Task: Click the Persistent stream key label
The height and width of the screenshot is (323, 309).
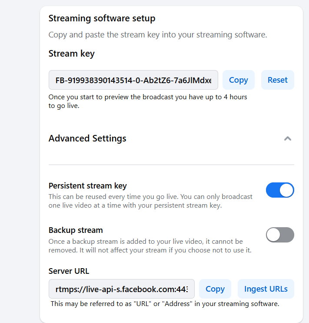Action: point(88,186)
